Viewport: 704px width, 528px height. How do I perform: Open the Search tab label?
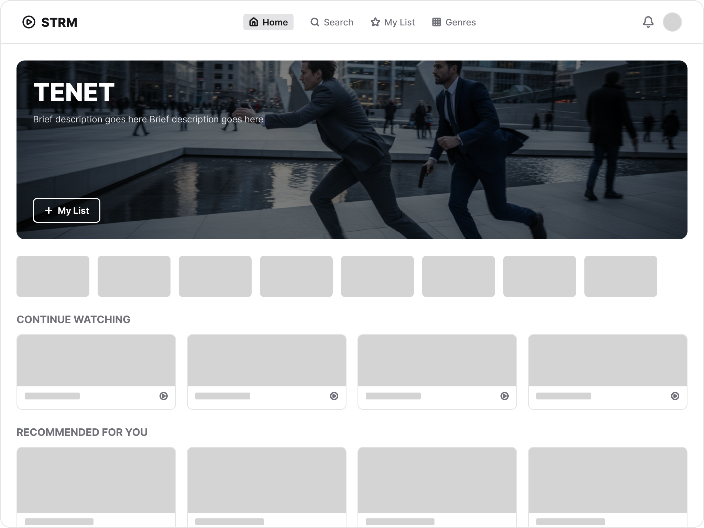339,22
